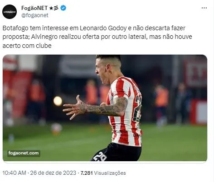Open the three-dot more options menu

coord(204,8)
